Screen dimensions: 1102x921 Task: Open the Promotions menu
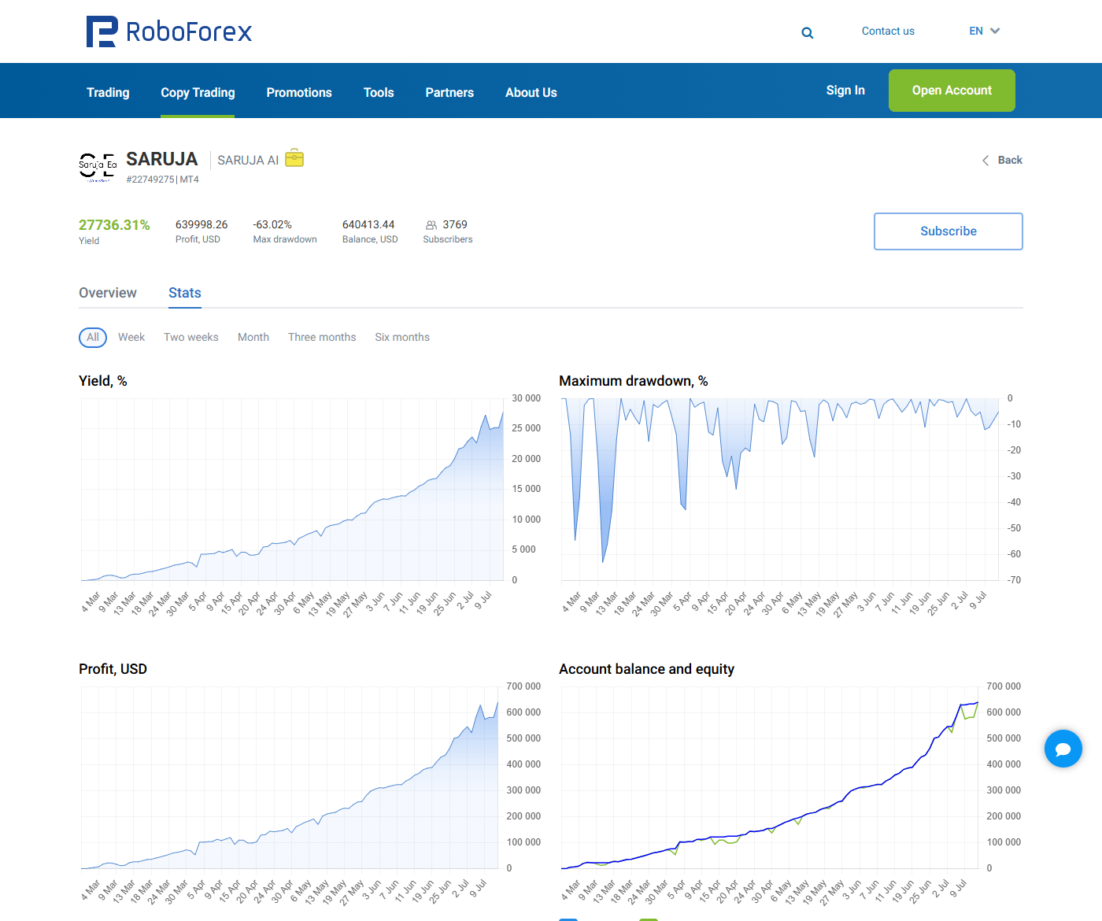[x=299, y=92]
